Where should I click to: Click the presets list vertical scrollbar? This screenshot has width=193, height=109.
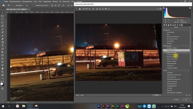pos(190,48)
